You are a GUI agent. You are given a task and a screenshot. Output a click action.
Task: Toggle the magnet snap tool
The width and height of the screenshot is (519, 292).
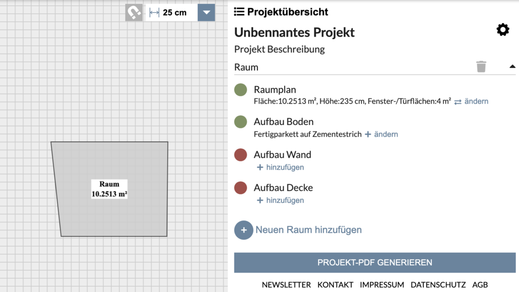point(134,13)
